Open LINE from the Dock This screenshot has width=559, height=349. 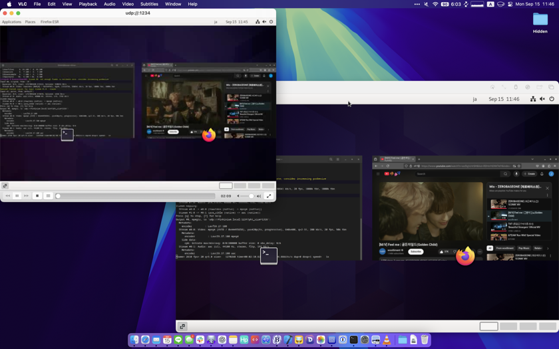click(x=178, y=340)
